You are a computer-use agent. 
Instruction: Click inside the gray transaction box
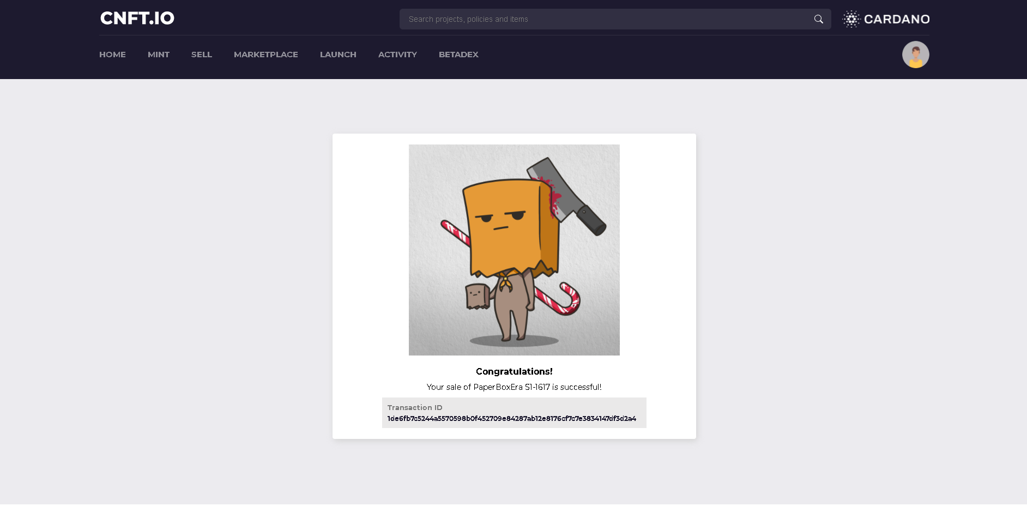pyautogui.click(x=514, y=413)
